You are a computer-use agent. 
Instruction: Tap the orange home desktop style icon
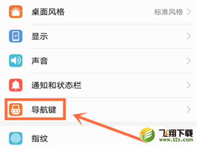16,11
